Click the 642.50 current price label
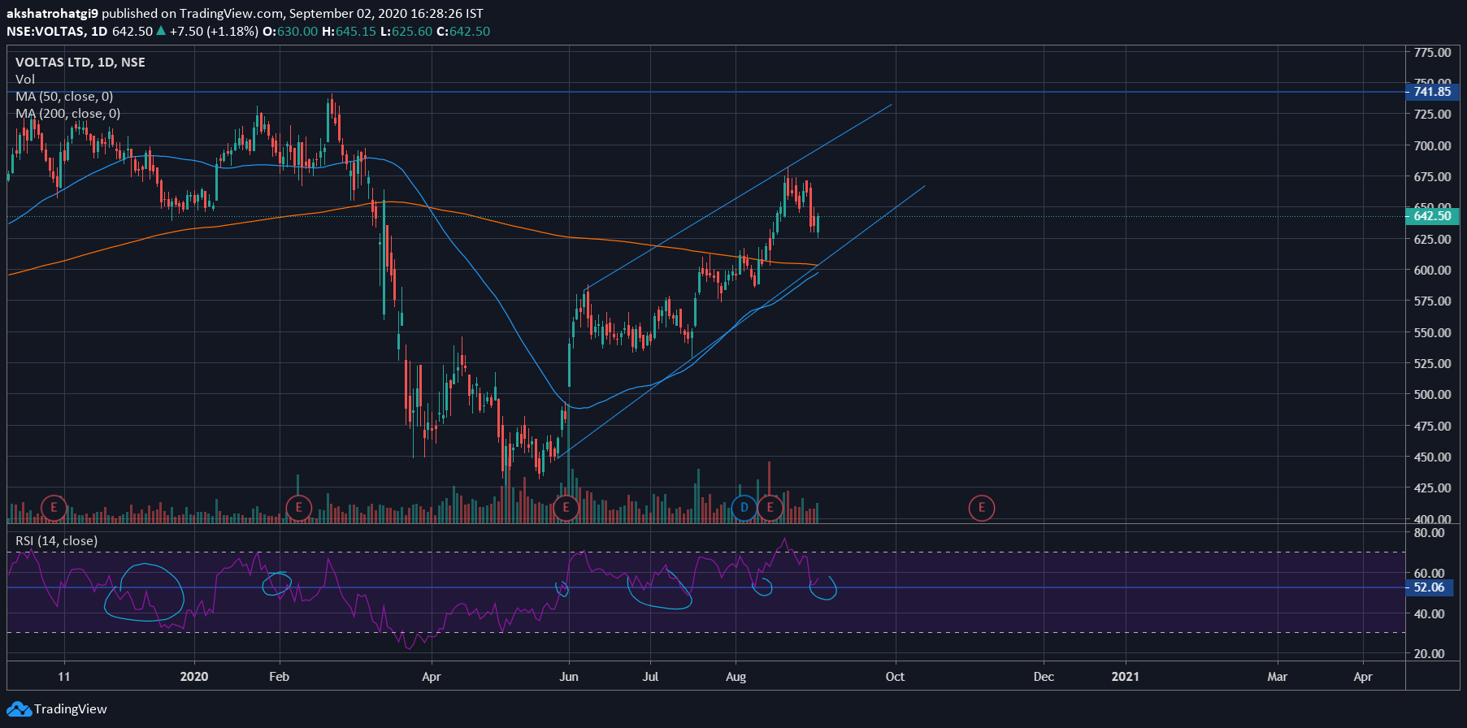 click(x=1431, y=216)
